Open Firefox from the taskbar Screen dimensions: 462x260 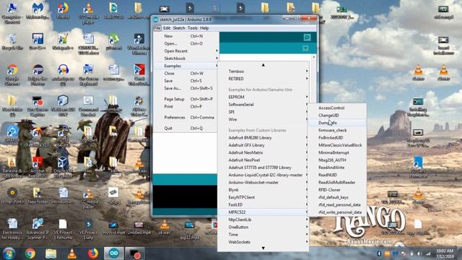[93, 253]
